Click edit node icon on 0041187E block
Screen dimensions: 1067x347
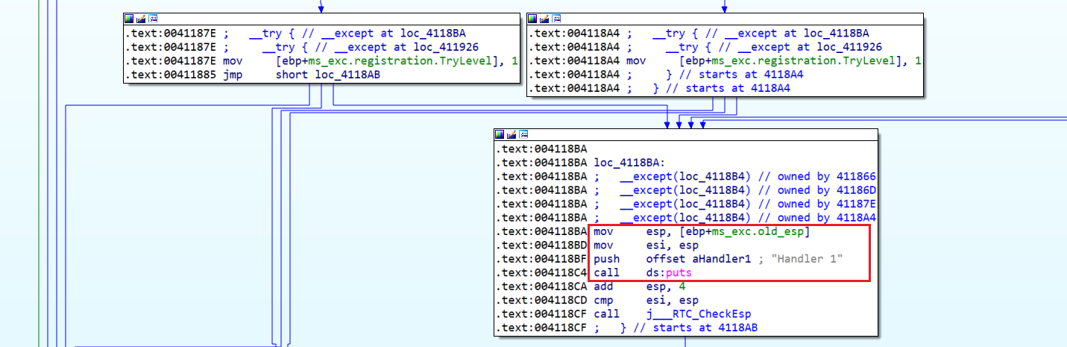141,19
